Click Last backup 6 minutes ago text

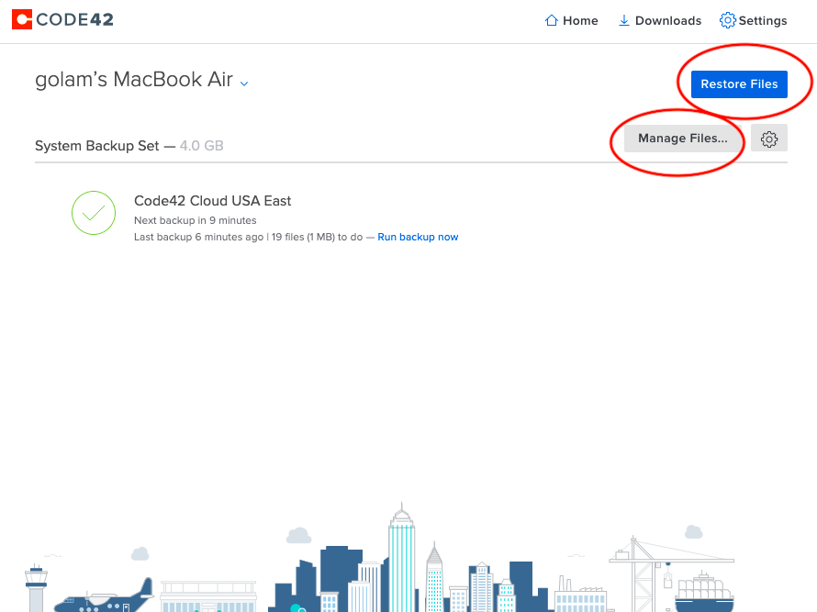point(198,237)
